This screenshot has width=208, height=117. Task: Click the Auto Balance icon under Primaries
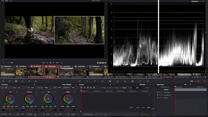(3, 87)
